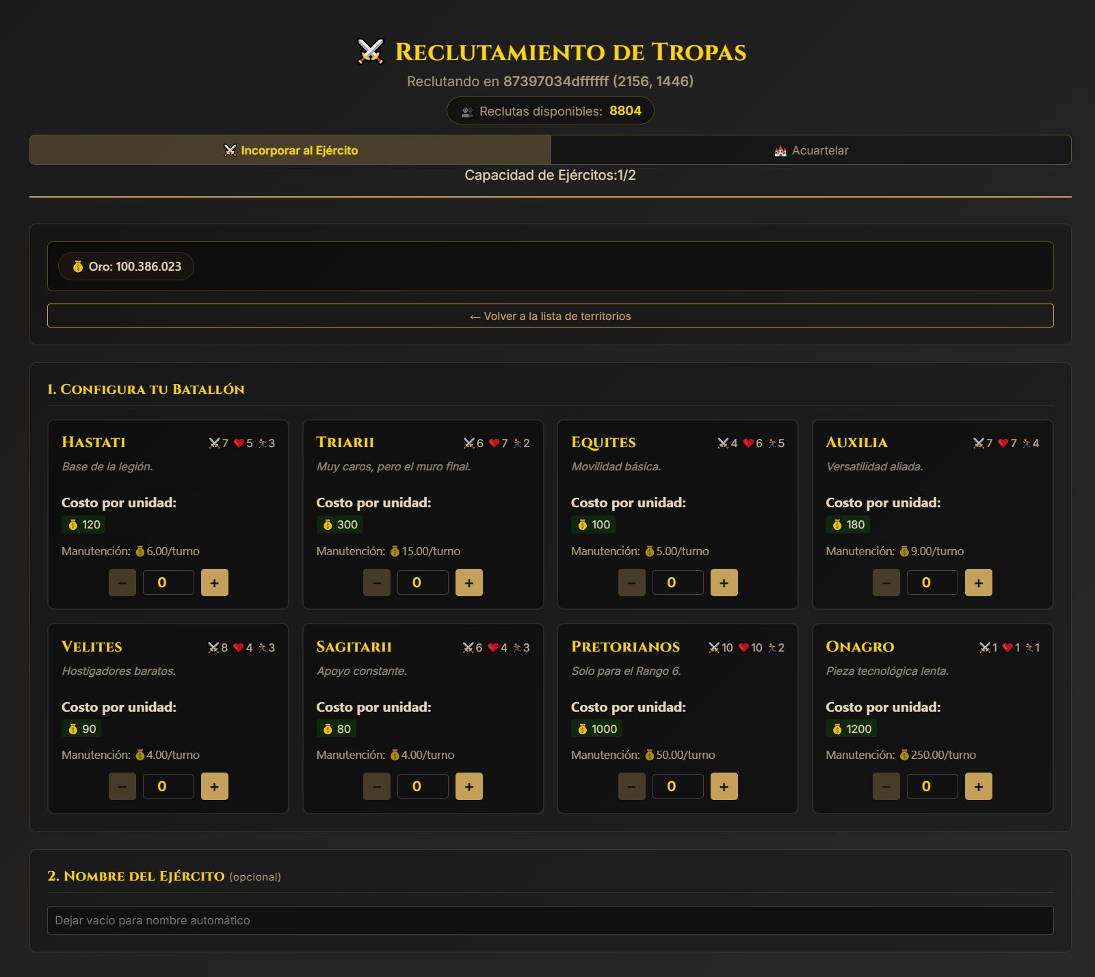Subtract a Pretorianos unit with minus
Viewport: 1095px width, 977px height.
pyautogui.click(x=632, y=786)
